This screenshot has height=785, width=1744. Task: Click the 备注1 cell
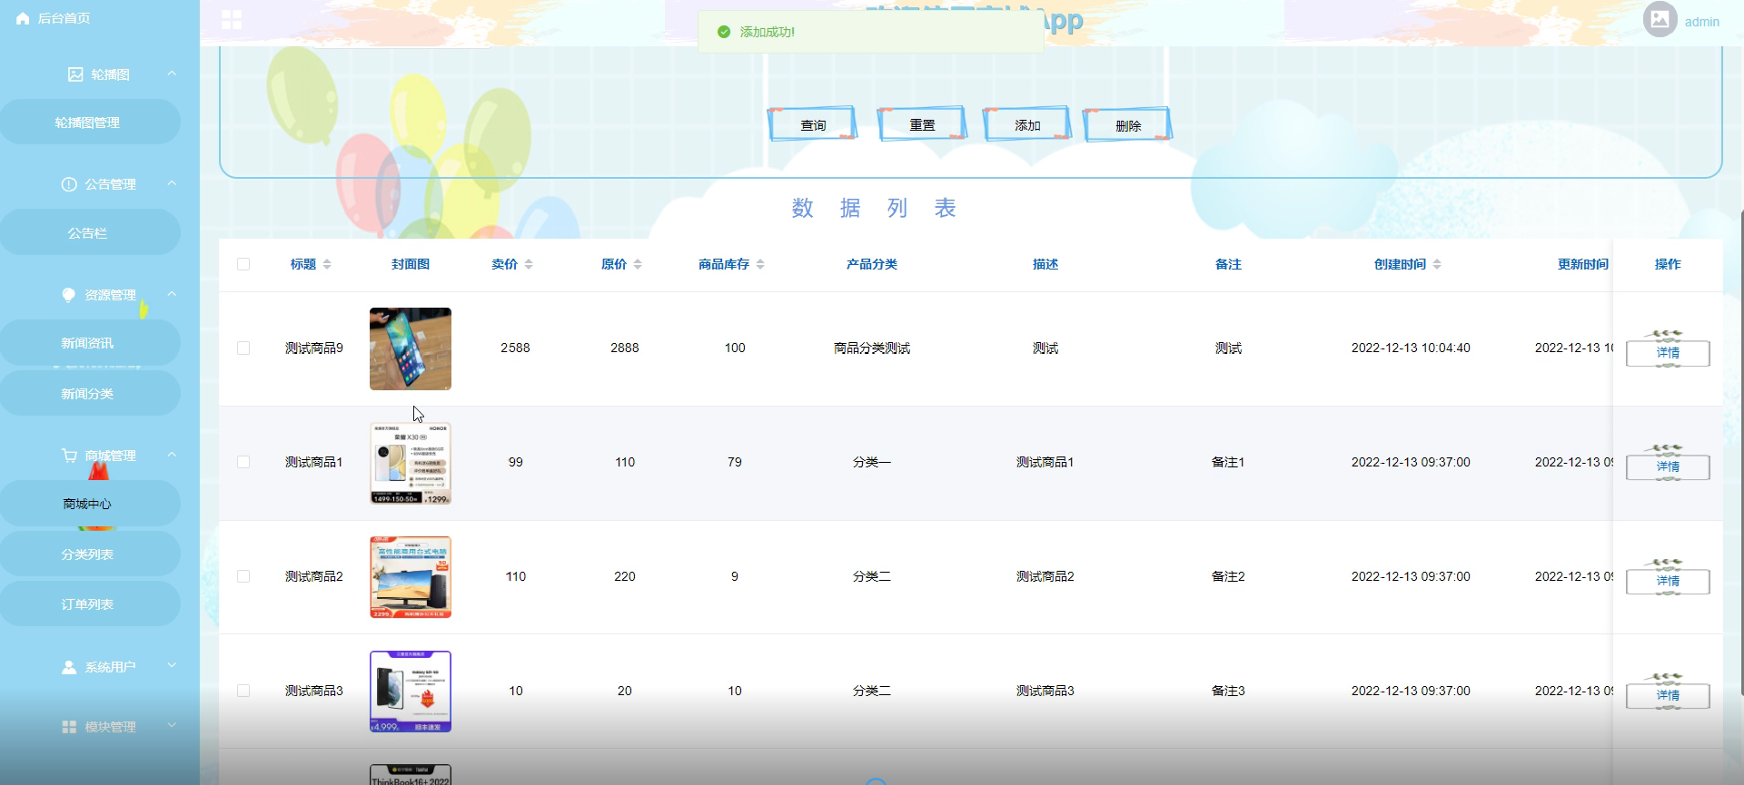tap(1228, 462)
